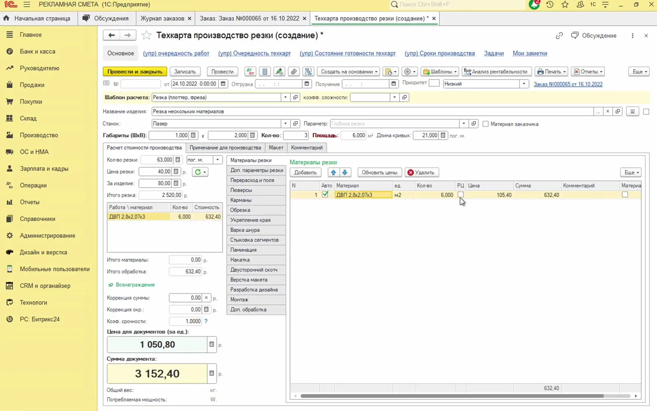Expand the пог. м. unit dropdown

[218, 160]
